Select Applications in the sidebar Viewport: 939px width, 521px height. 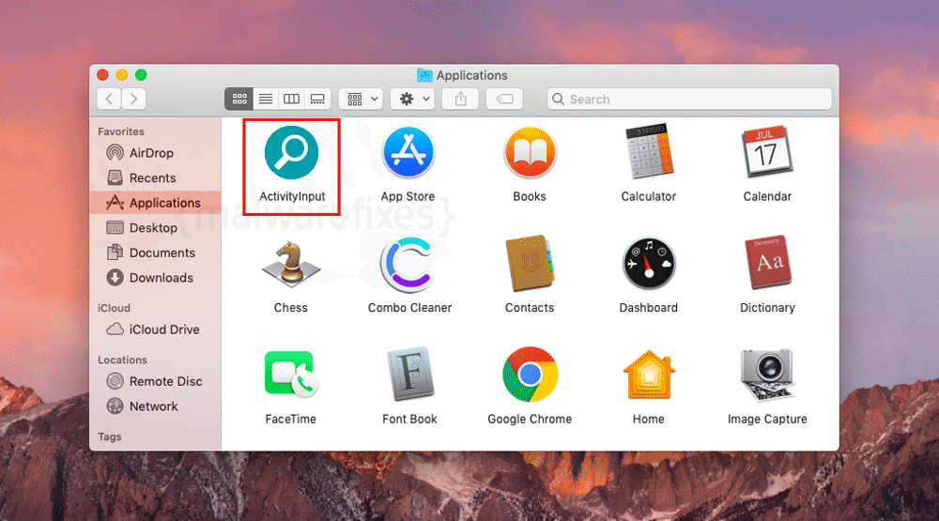(x=155, y=203)
